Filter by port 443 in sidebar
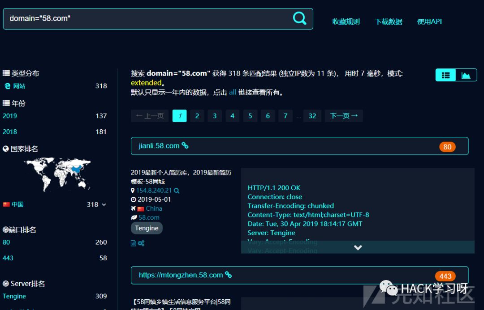 click(8, 258)
